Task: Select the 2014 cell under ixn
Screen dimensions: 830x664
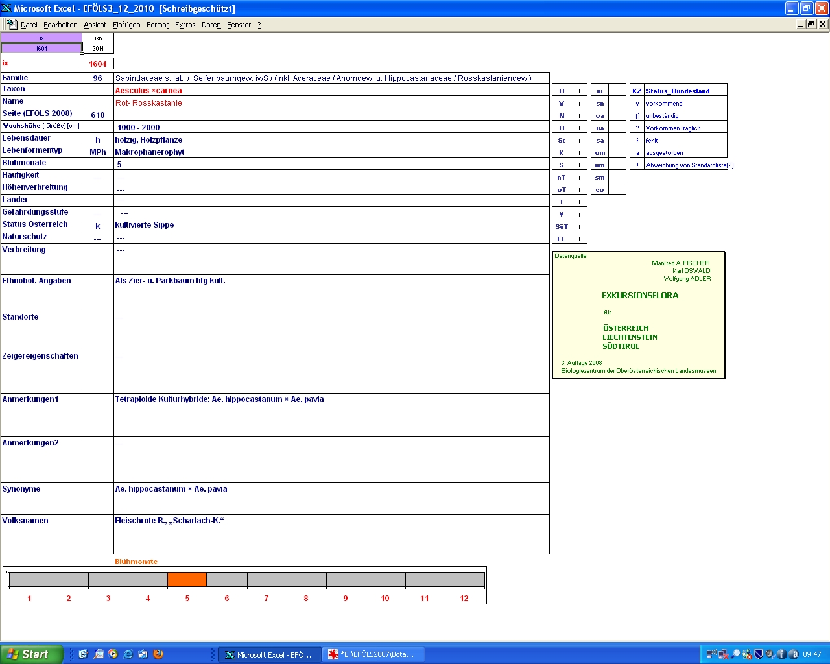Action: [x=98, y=49]
